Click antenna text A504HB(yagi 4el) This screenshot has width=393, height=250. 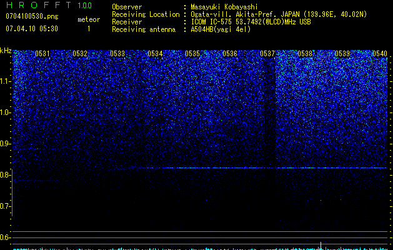pos(221,29)
